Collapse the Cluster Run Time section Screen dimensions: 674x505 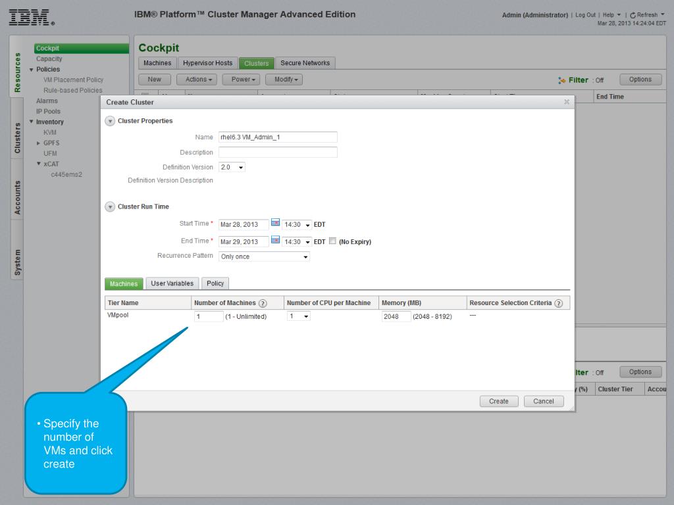110,207
